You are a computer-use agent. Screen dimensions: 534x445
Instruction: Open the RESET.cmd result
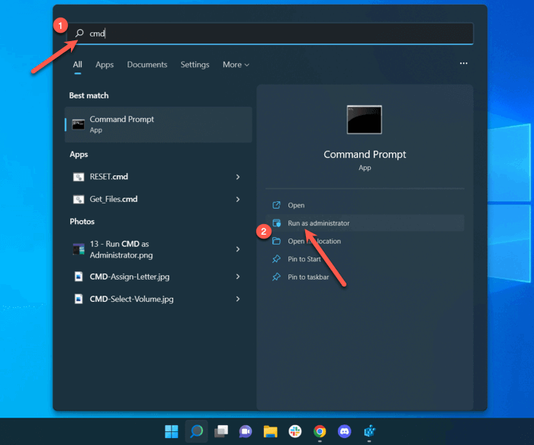[159, 177]
